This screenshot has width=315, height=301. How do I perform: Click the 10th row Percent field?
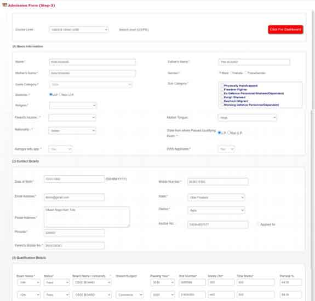[291, 282]
